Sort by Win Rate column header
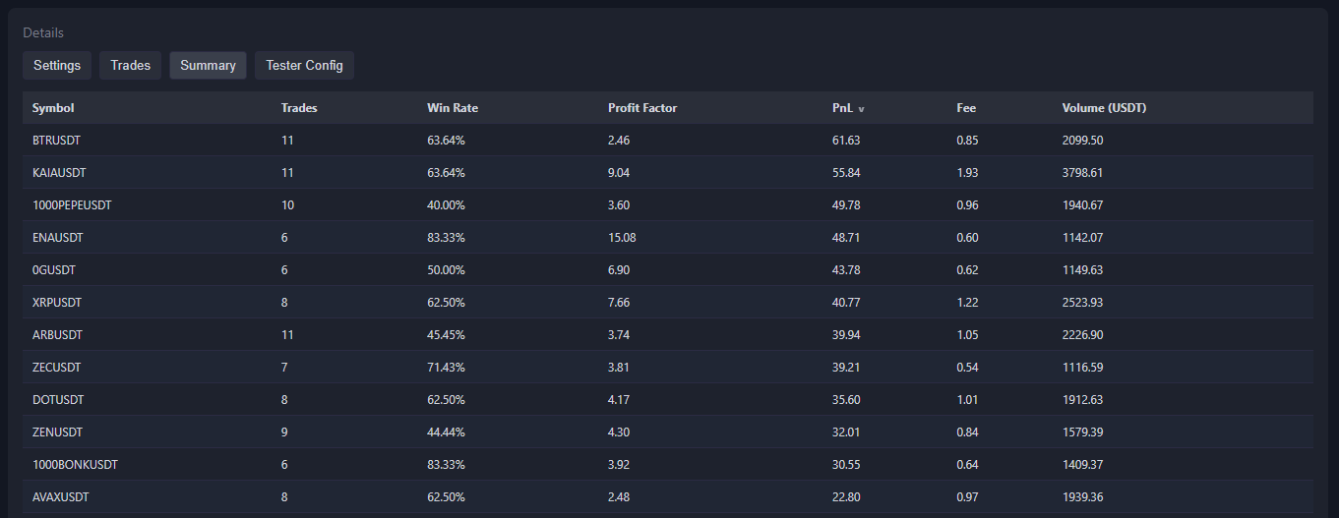This screenshot has height=518, width=1339. [x=453, y=108]
